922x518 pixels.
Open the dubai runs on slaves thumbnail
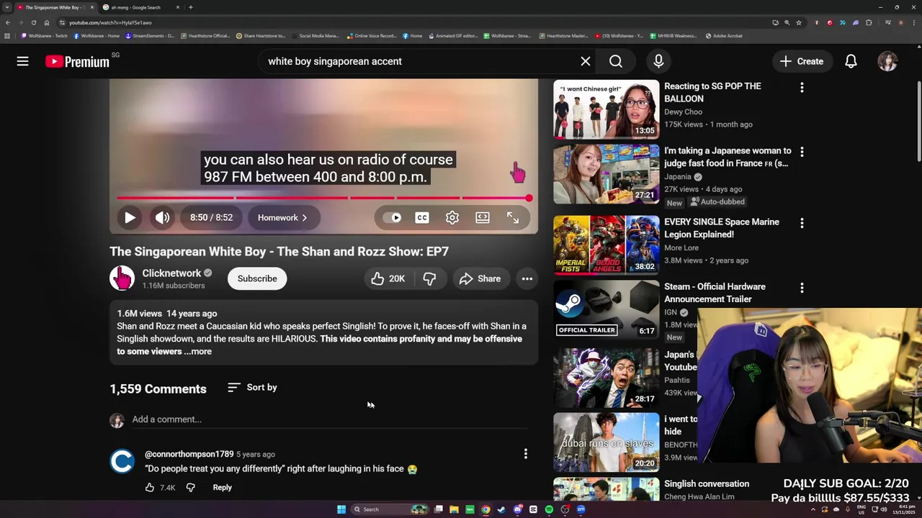[606, 442]
